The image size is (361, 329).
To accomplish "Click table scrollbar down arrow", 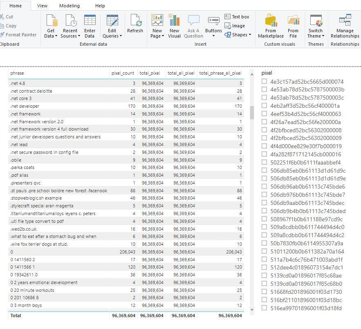I will (x=252, y=309).
